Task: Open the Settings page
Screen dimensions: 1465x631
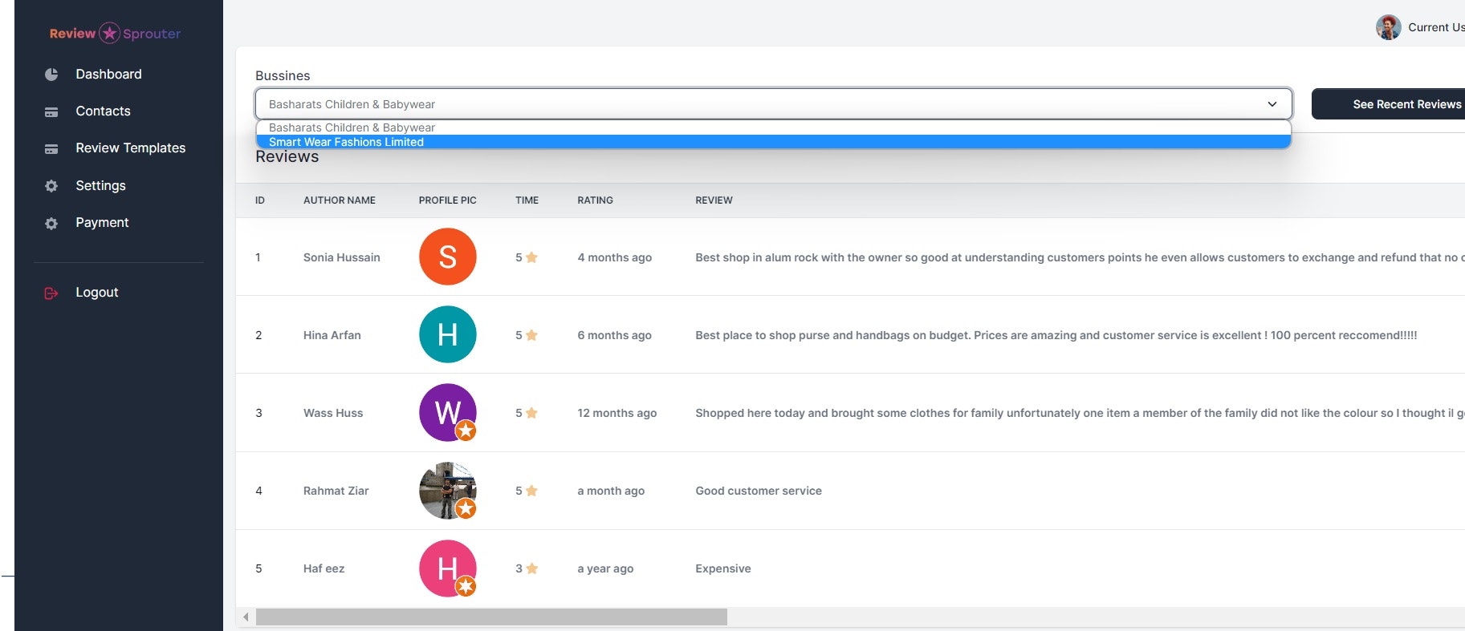Action: coord(100,185)
